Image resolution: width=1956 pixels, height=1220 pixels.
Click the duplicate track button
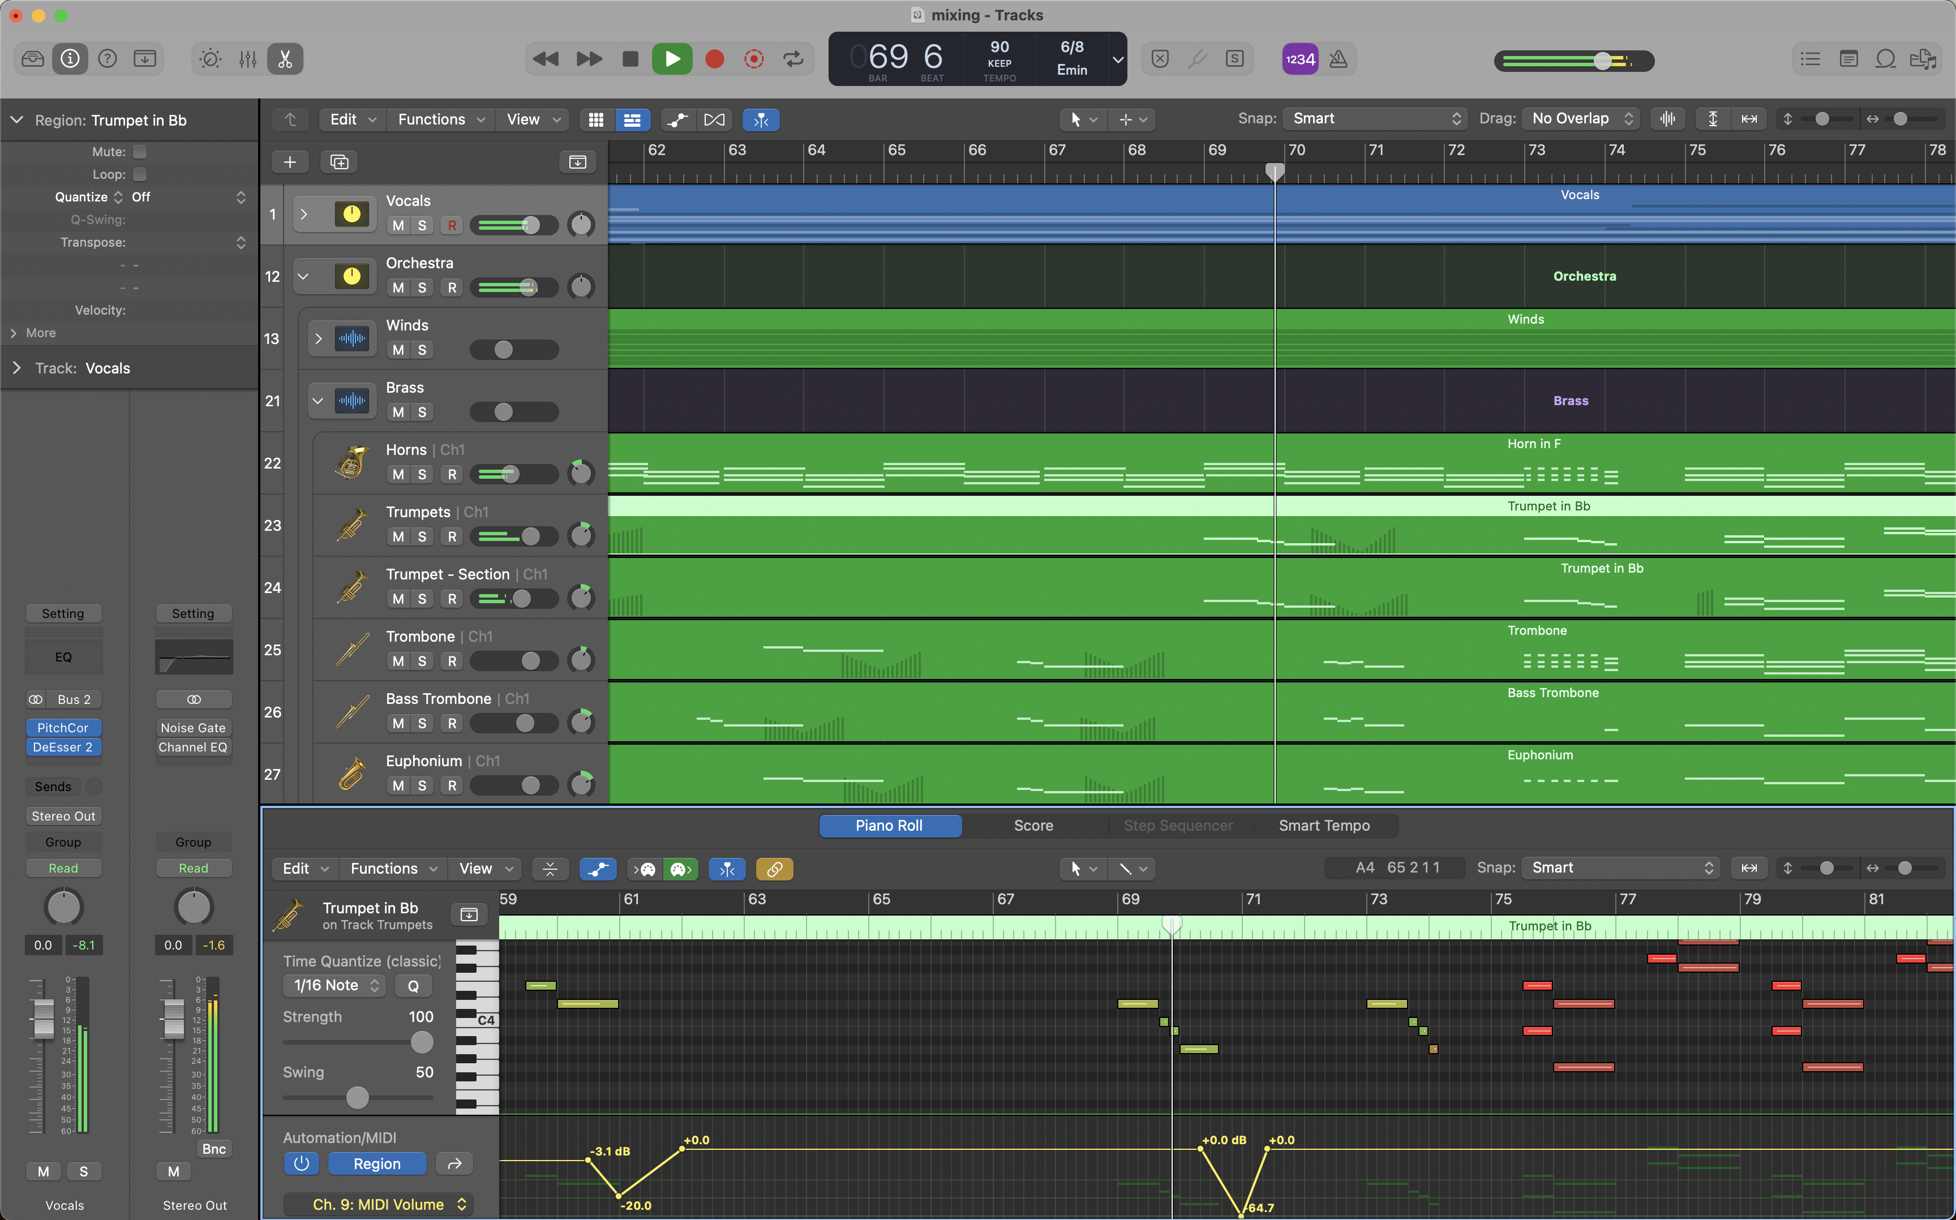[x=339, y=162]
